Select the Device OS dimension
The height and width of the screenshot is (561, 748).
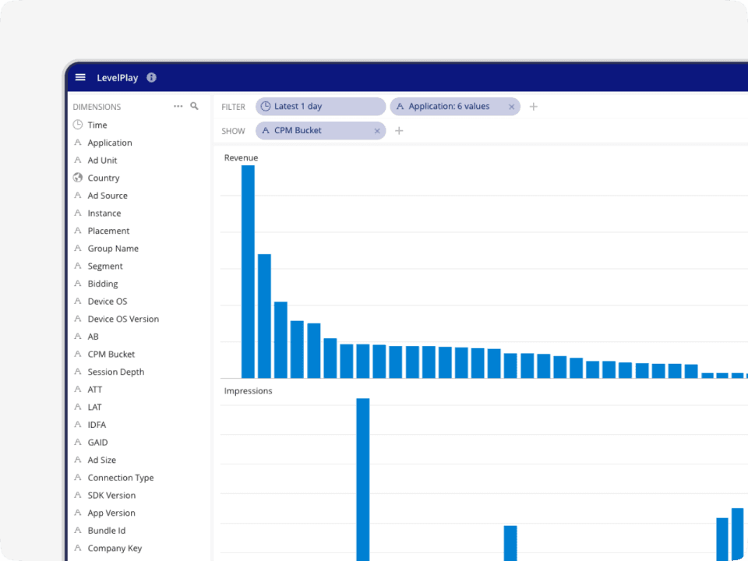108,302
